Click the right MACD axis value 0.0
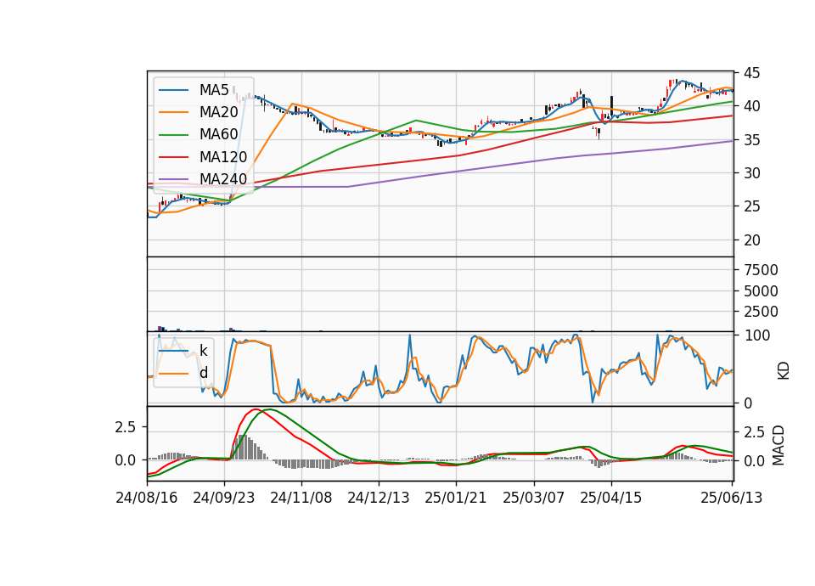Screen dimensions: 815x586 (x=754, y=461)
